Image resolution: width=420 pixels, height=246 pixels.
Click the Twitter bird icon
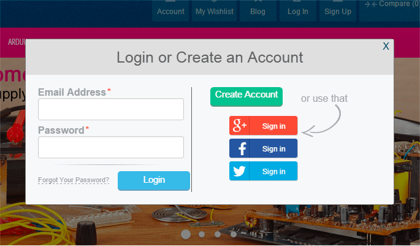(x=239, y=171)
